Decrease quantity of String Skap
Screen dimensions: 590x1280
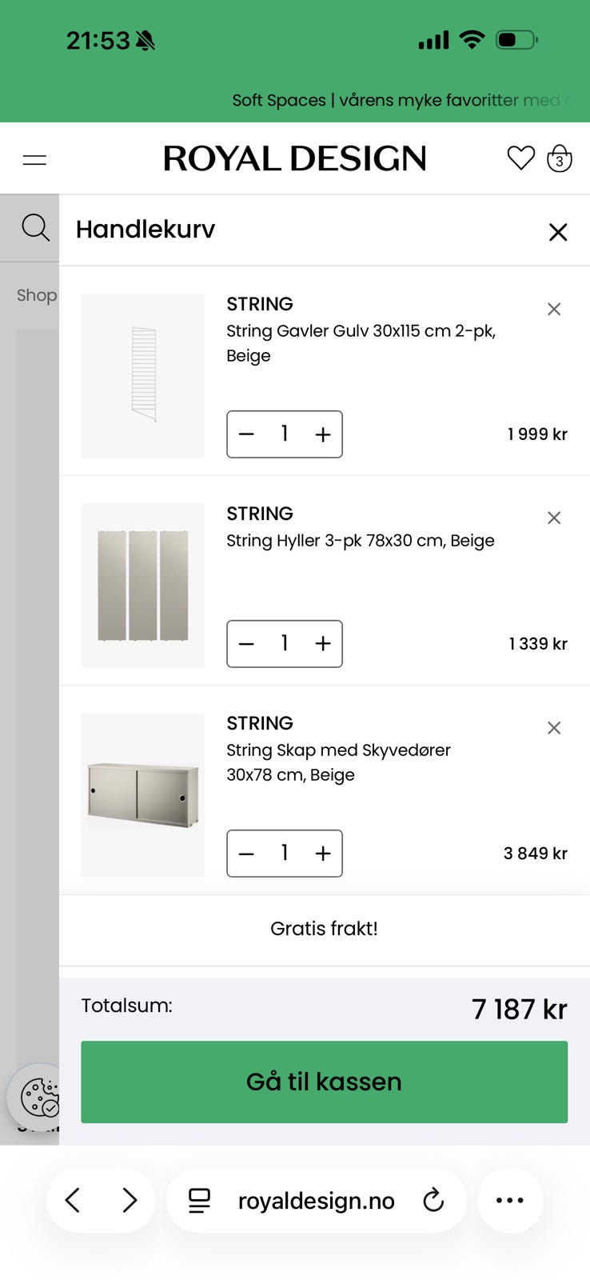[x=246, y=854]
